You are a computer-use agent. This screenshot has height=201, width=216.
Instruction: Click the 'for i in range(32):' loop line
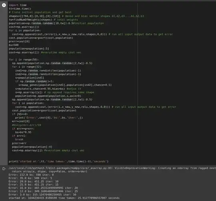pyautogui.click(x=27, y=67)
